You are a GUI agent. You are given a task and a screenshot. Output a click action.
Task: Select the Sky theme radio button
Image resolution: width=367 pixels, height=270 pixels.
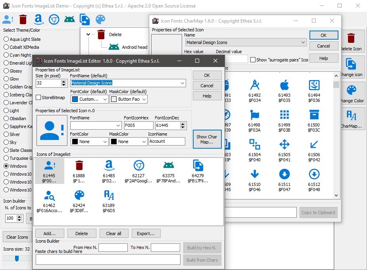(x=6, y=142)
